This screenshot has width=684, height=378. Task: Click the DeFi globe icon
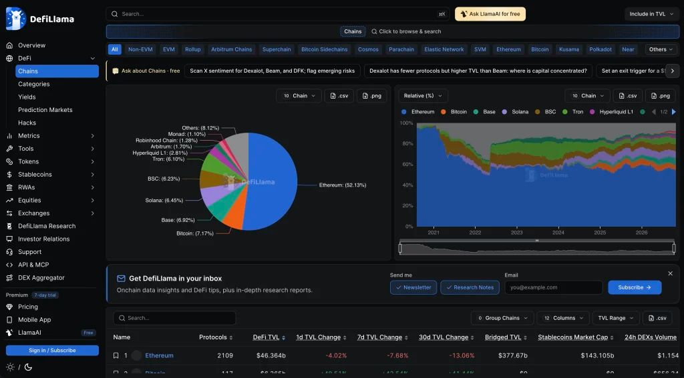point(9,59)
